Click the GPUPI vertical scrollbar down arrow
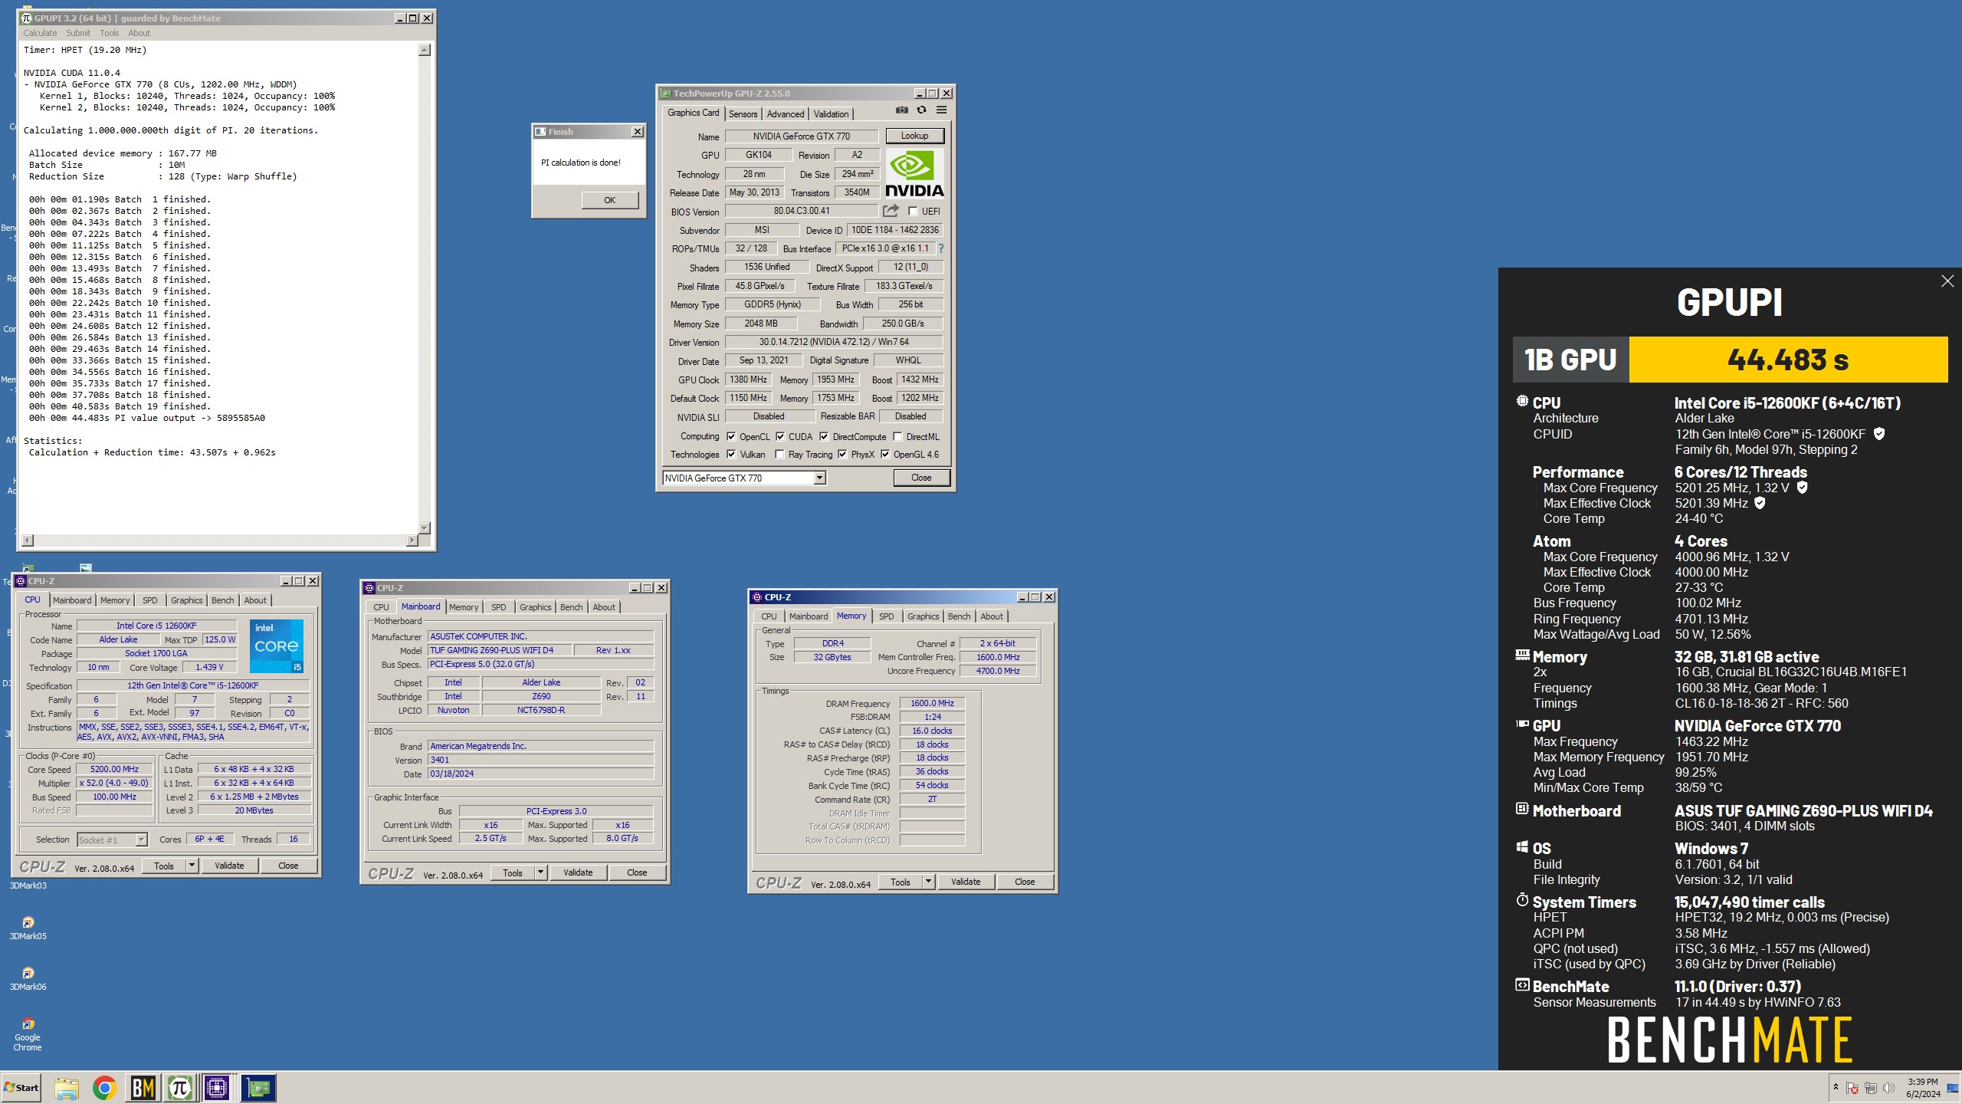This screenshot has width=1962, height=1104. pyautogui.click(x=425, y=528)
